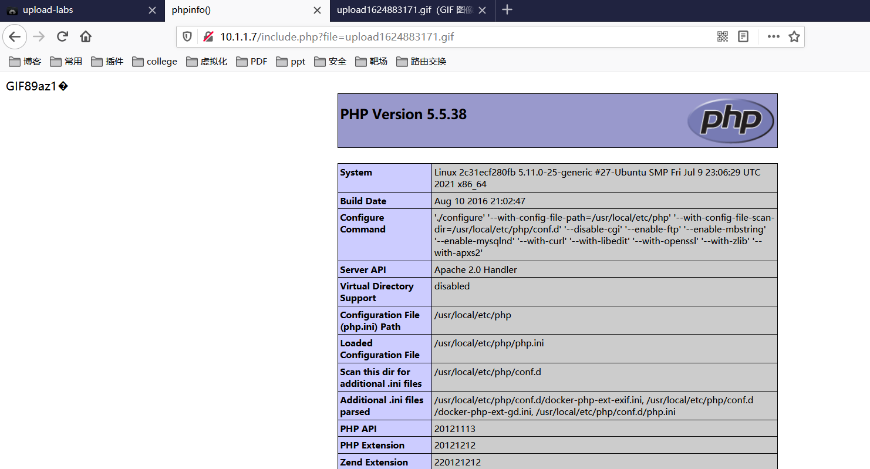Click the Zend Extension label
870x469 pixels.
374,462
